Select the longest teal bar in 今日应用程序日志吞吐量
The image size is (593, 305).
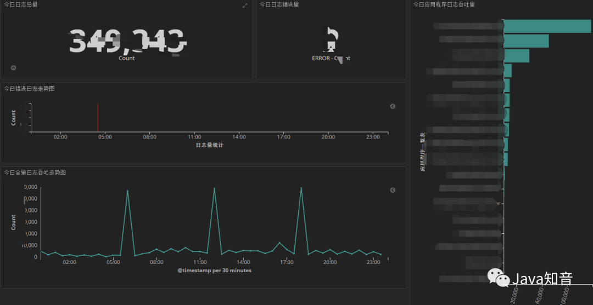(547, 26)
